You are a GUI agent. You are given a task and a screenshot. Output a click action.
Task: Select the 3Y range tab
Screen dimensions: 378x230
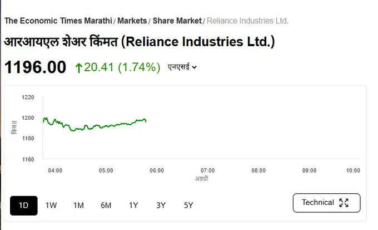(x=161, y=205)
